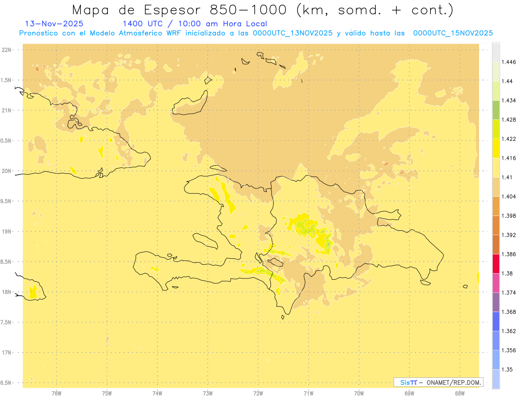Viewport: 516px width, 399px height.
Task: Click the legend value "1.38"
Action: click(x=507, y=273)
